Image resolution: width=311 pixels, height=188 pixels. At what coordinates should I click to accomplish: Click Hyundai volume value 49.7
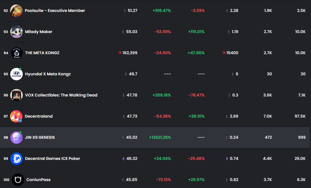pyautogui.click(x=133, y=74)
